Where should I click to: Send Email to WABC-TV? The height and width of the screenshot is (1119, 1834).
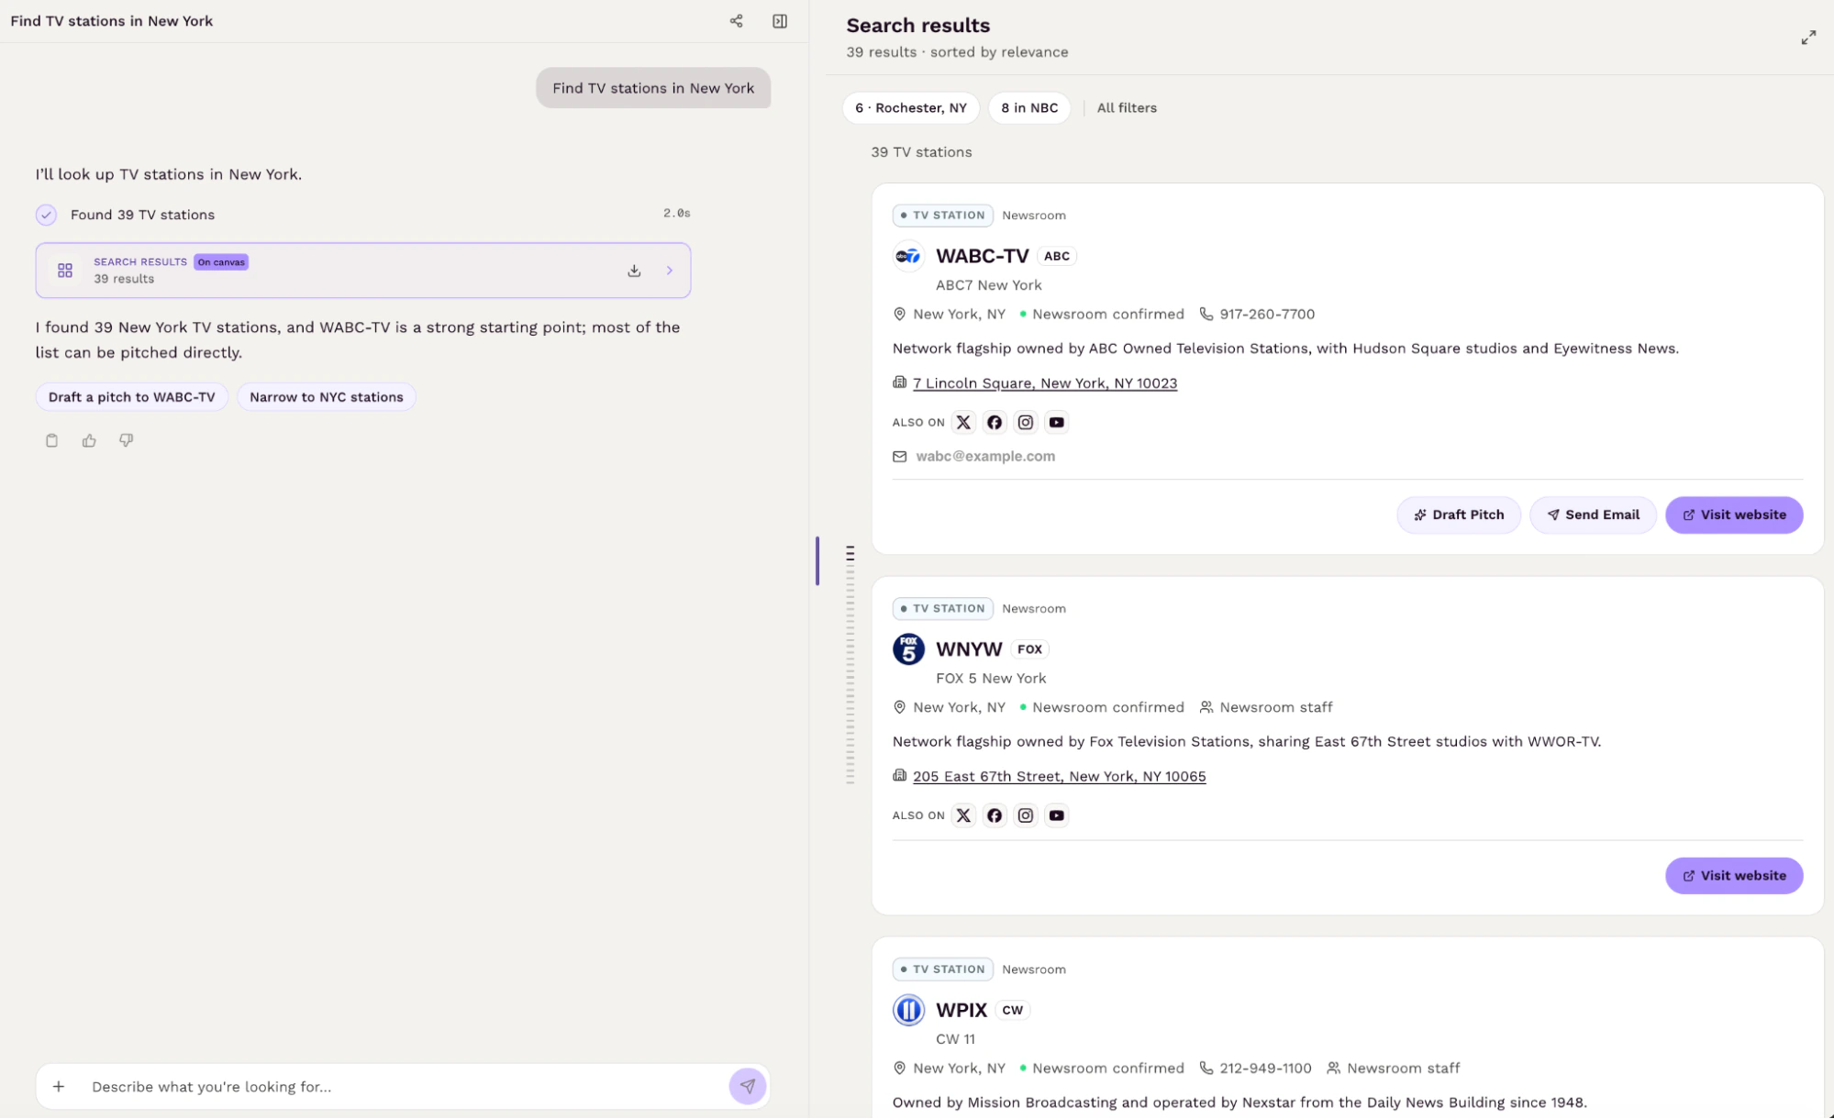(1593, 515)
